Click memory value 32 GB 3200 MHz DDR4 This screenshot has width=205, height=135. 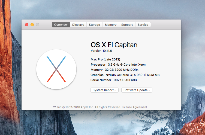(x=122, y=70)
